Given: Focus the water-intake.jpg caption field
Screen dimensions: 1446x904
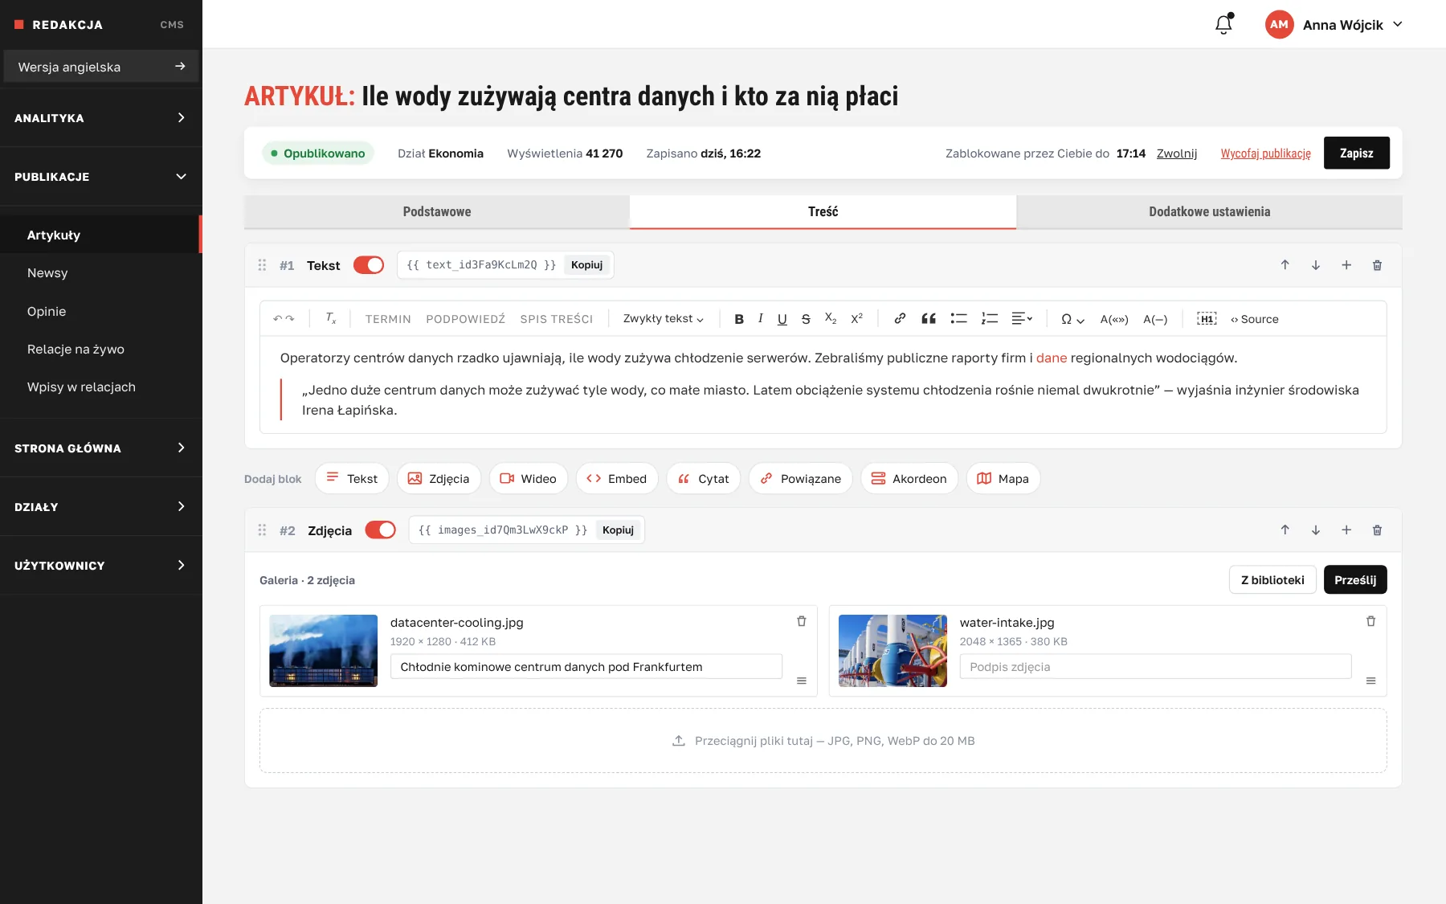Looking at the screenshot, I should (x=1155, y=667).
